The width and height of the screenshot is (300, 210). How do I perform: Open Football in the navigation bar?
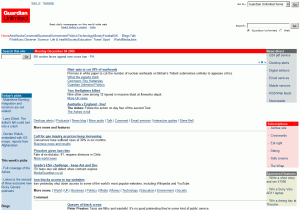[x=108, y=36]
